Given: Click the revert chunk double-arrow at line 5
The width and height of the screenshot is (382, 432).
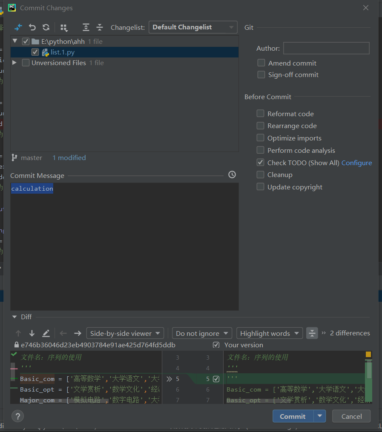Looking at the screenshot, I should point(169,379).
